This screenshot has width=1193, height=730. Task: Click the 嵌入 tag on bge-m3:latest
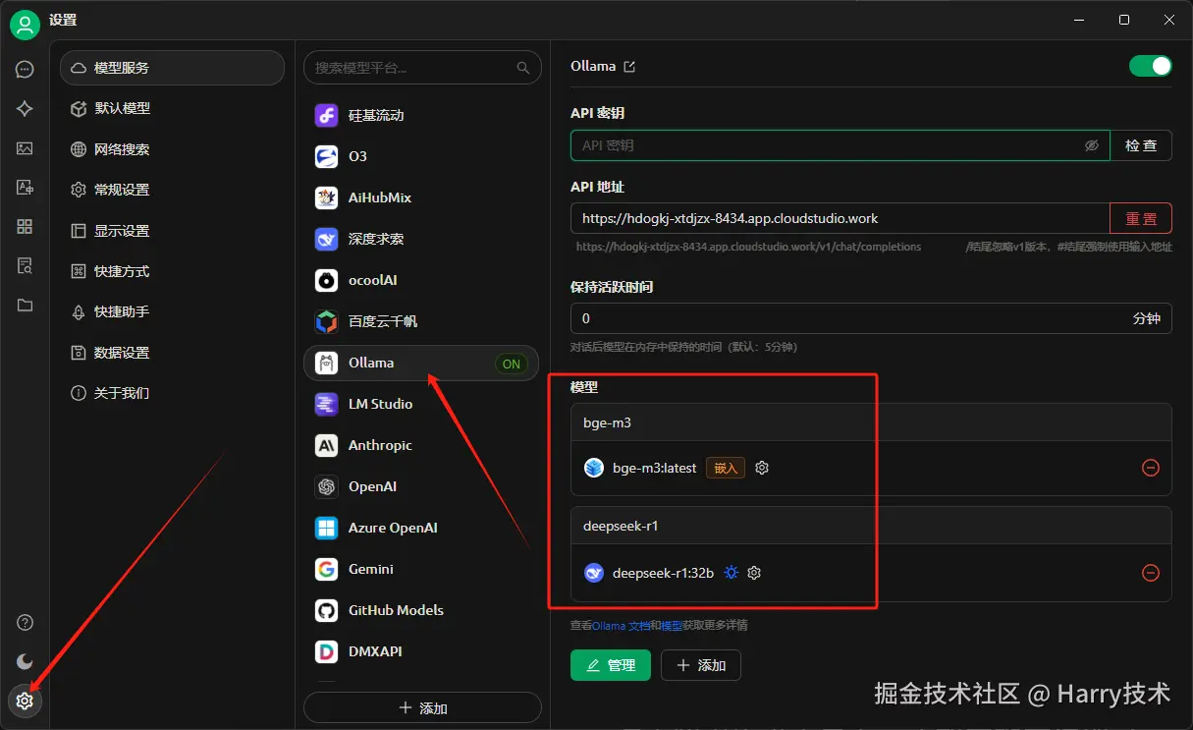pos(726,468)
